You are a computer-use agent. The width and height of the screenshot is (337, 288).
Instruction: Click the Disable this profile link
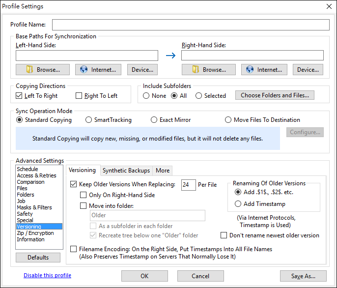[47, 275]
